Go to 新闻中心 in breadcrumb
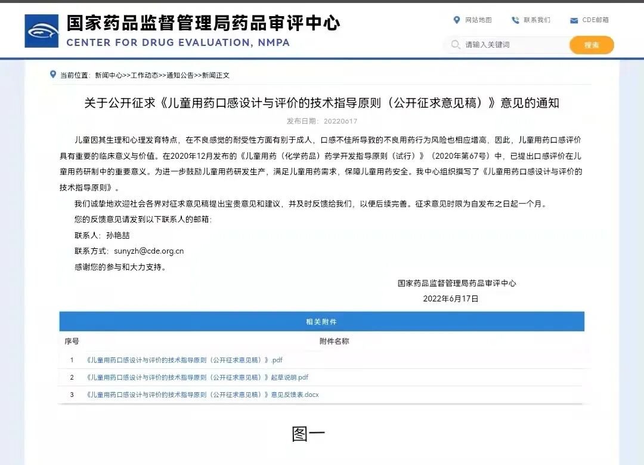This screenshot has height=465, width=644. point(109,75)
